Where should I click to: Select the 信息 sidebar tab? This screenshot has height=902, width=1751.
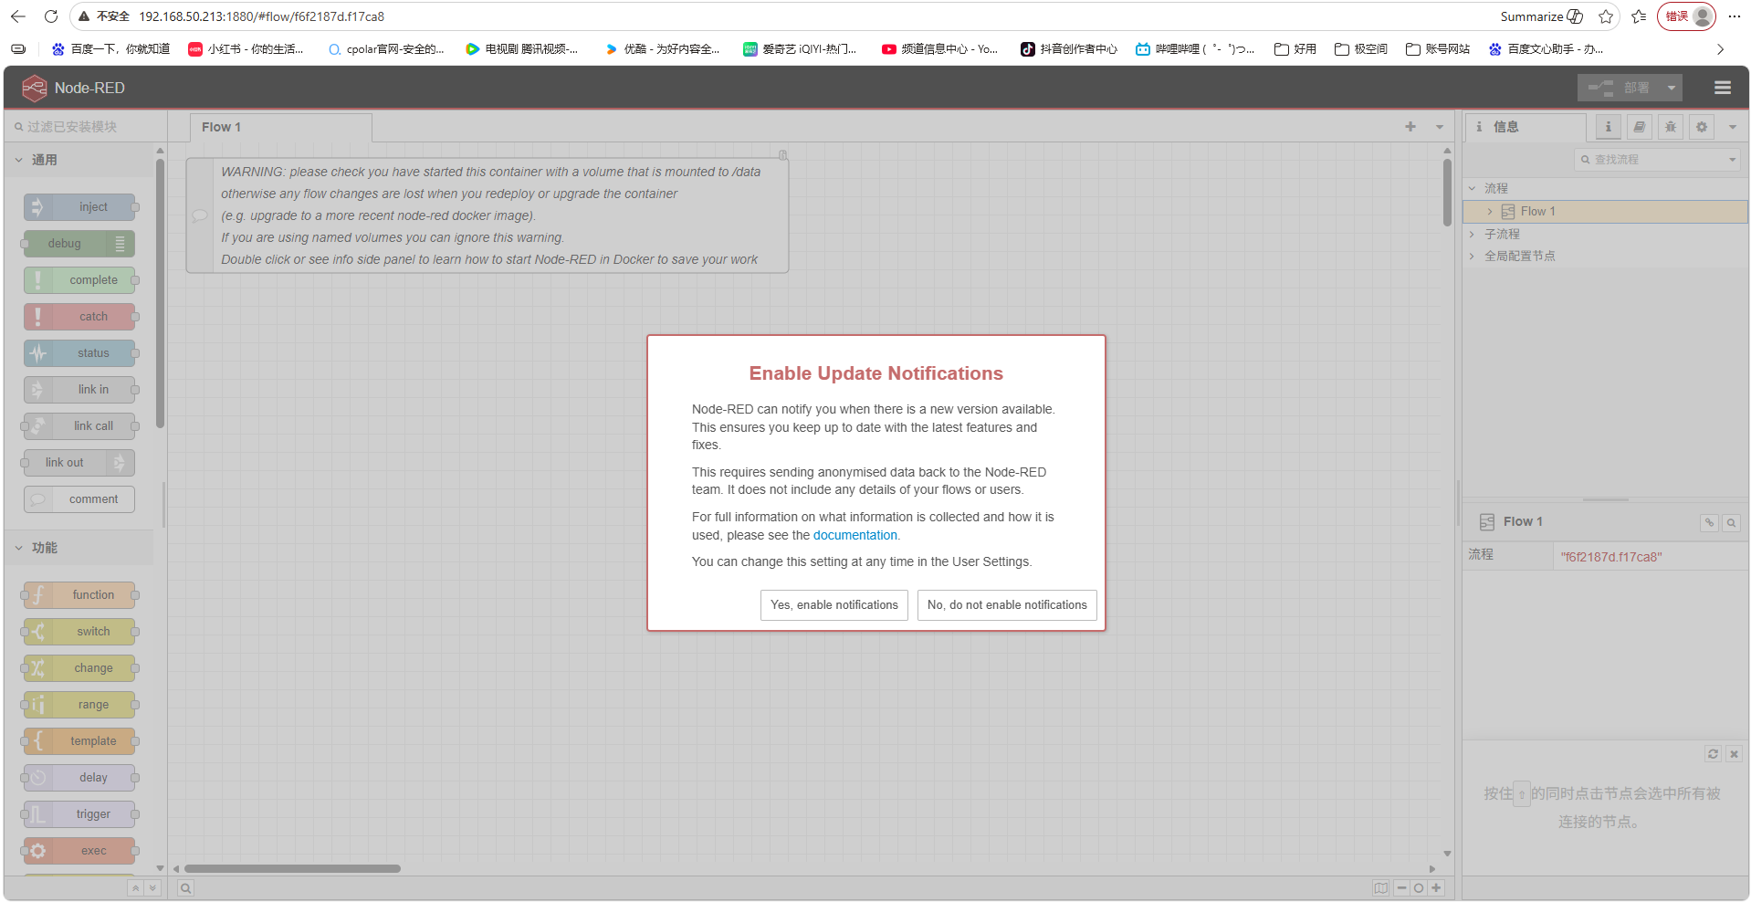click(1526, 127)
